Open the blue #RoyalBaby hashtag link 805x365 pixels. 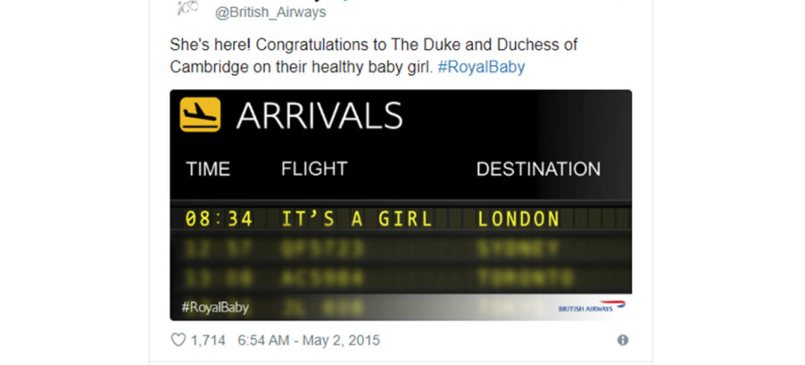coord(481,67)
